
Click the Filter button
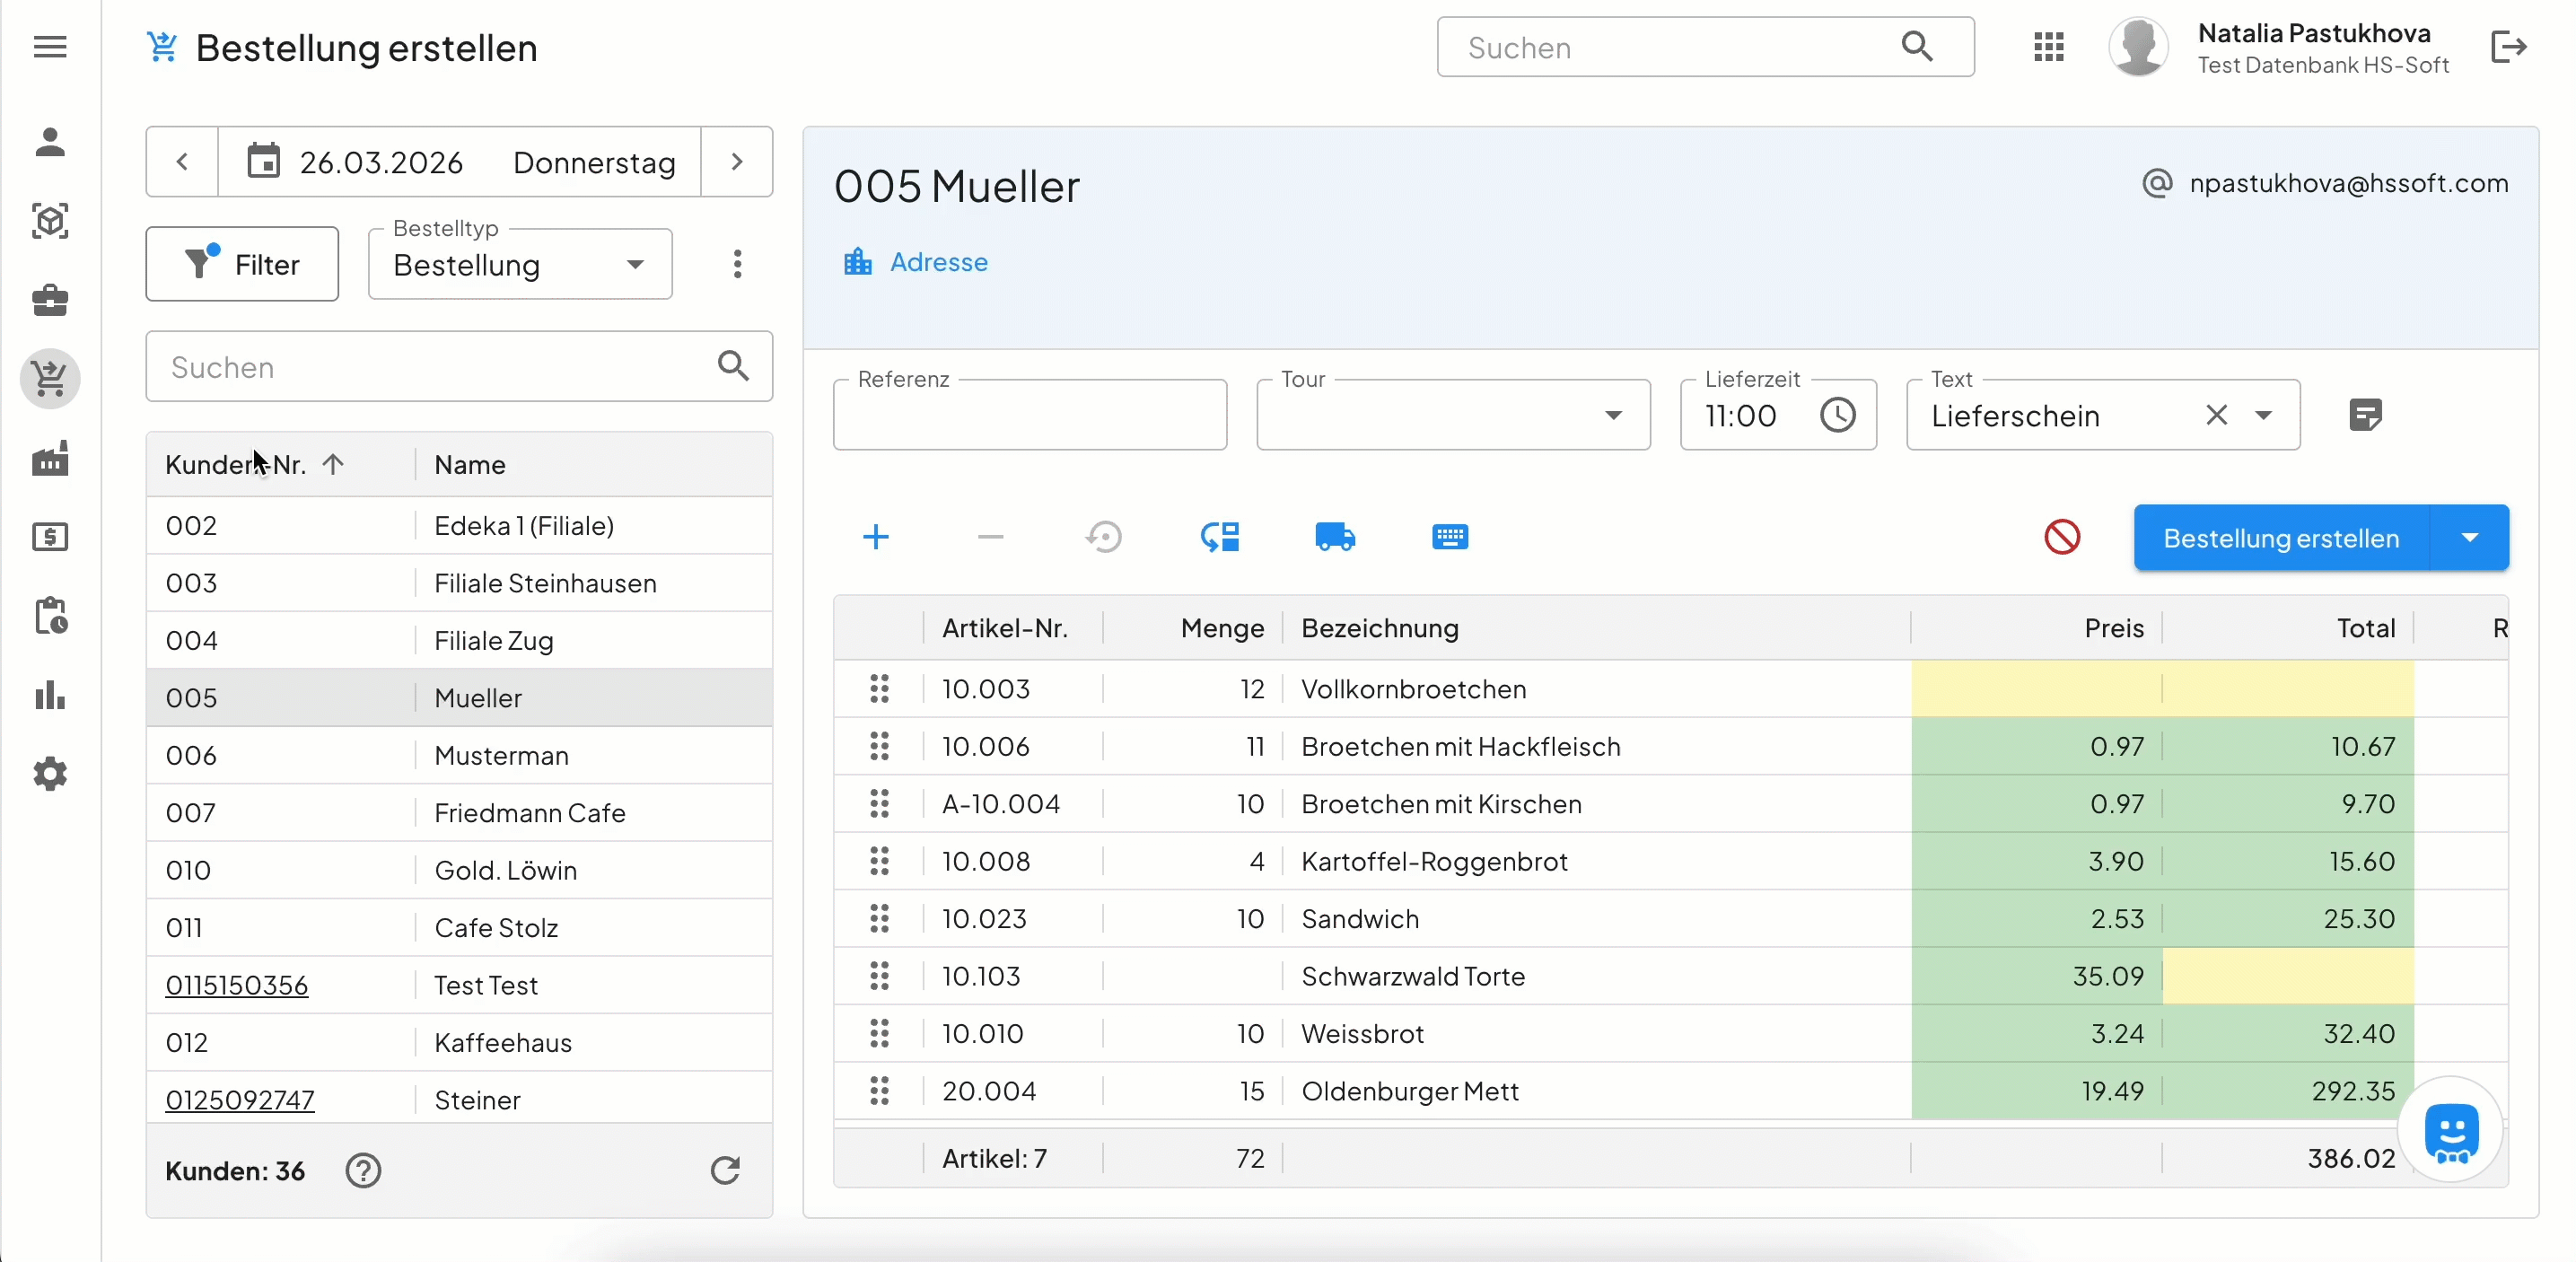[x=242, y=264]
